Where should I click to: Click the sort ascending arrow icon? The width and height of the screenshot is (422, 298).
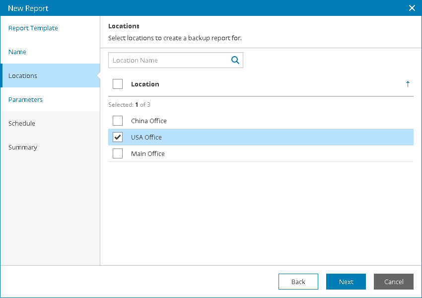coord(408,84)
